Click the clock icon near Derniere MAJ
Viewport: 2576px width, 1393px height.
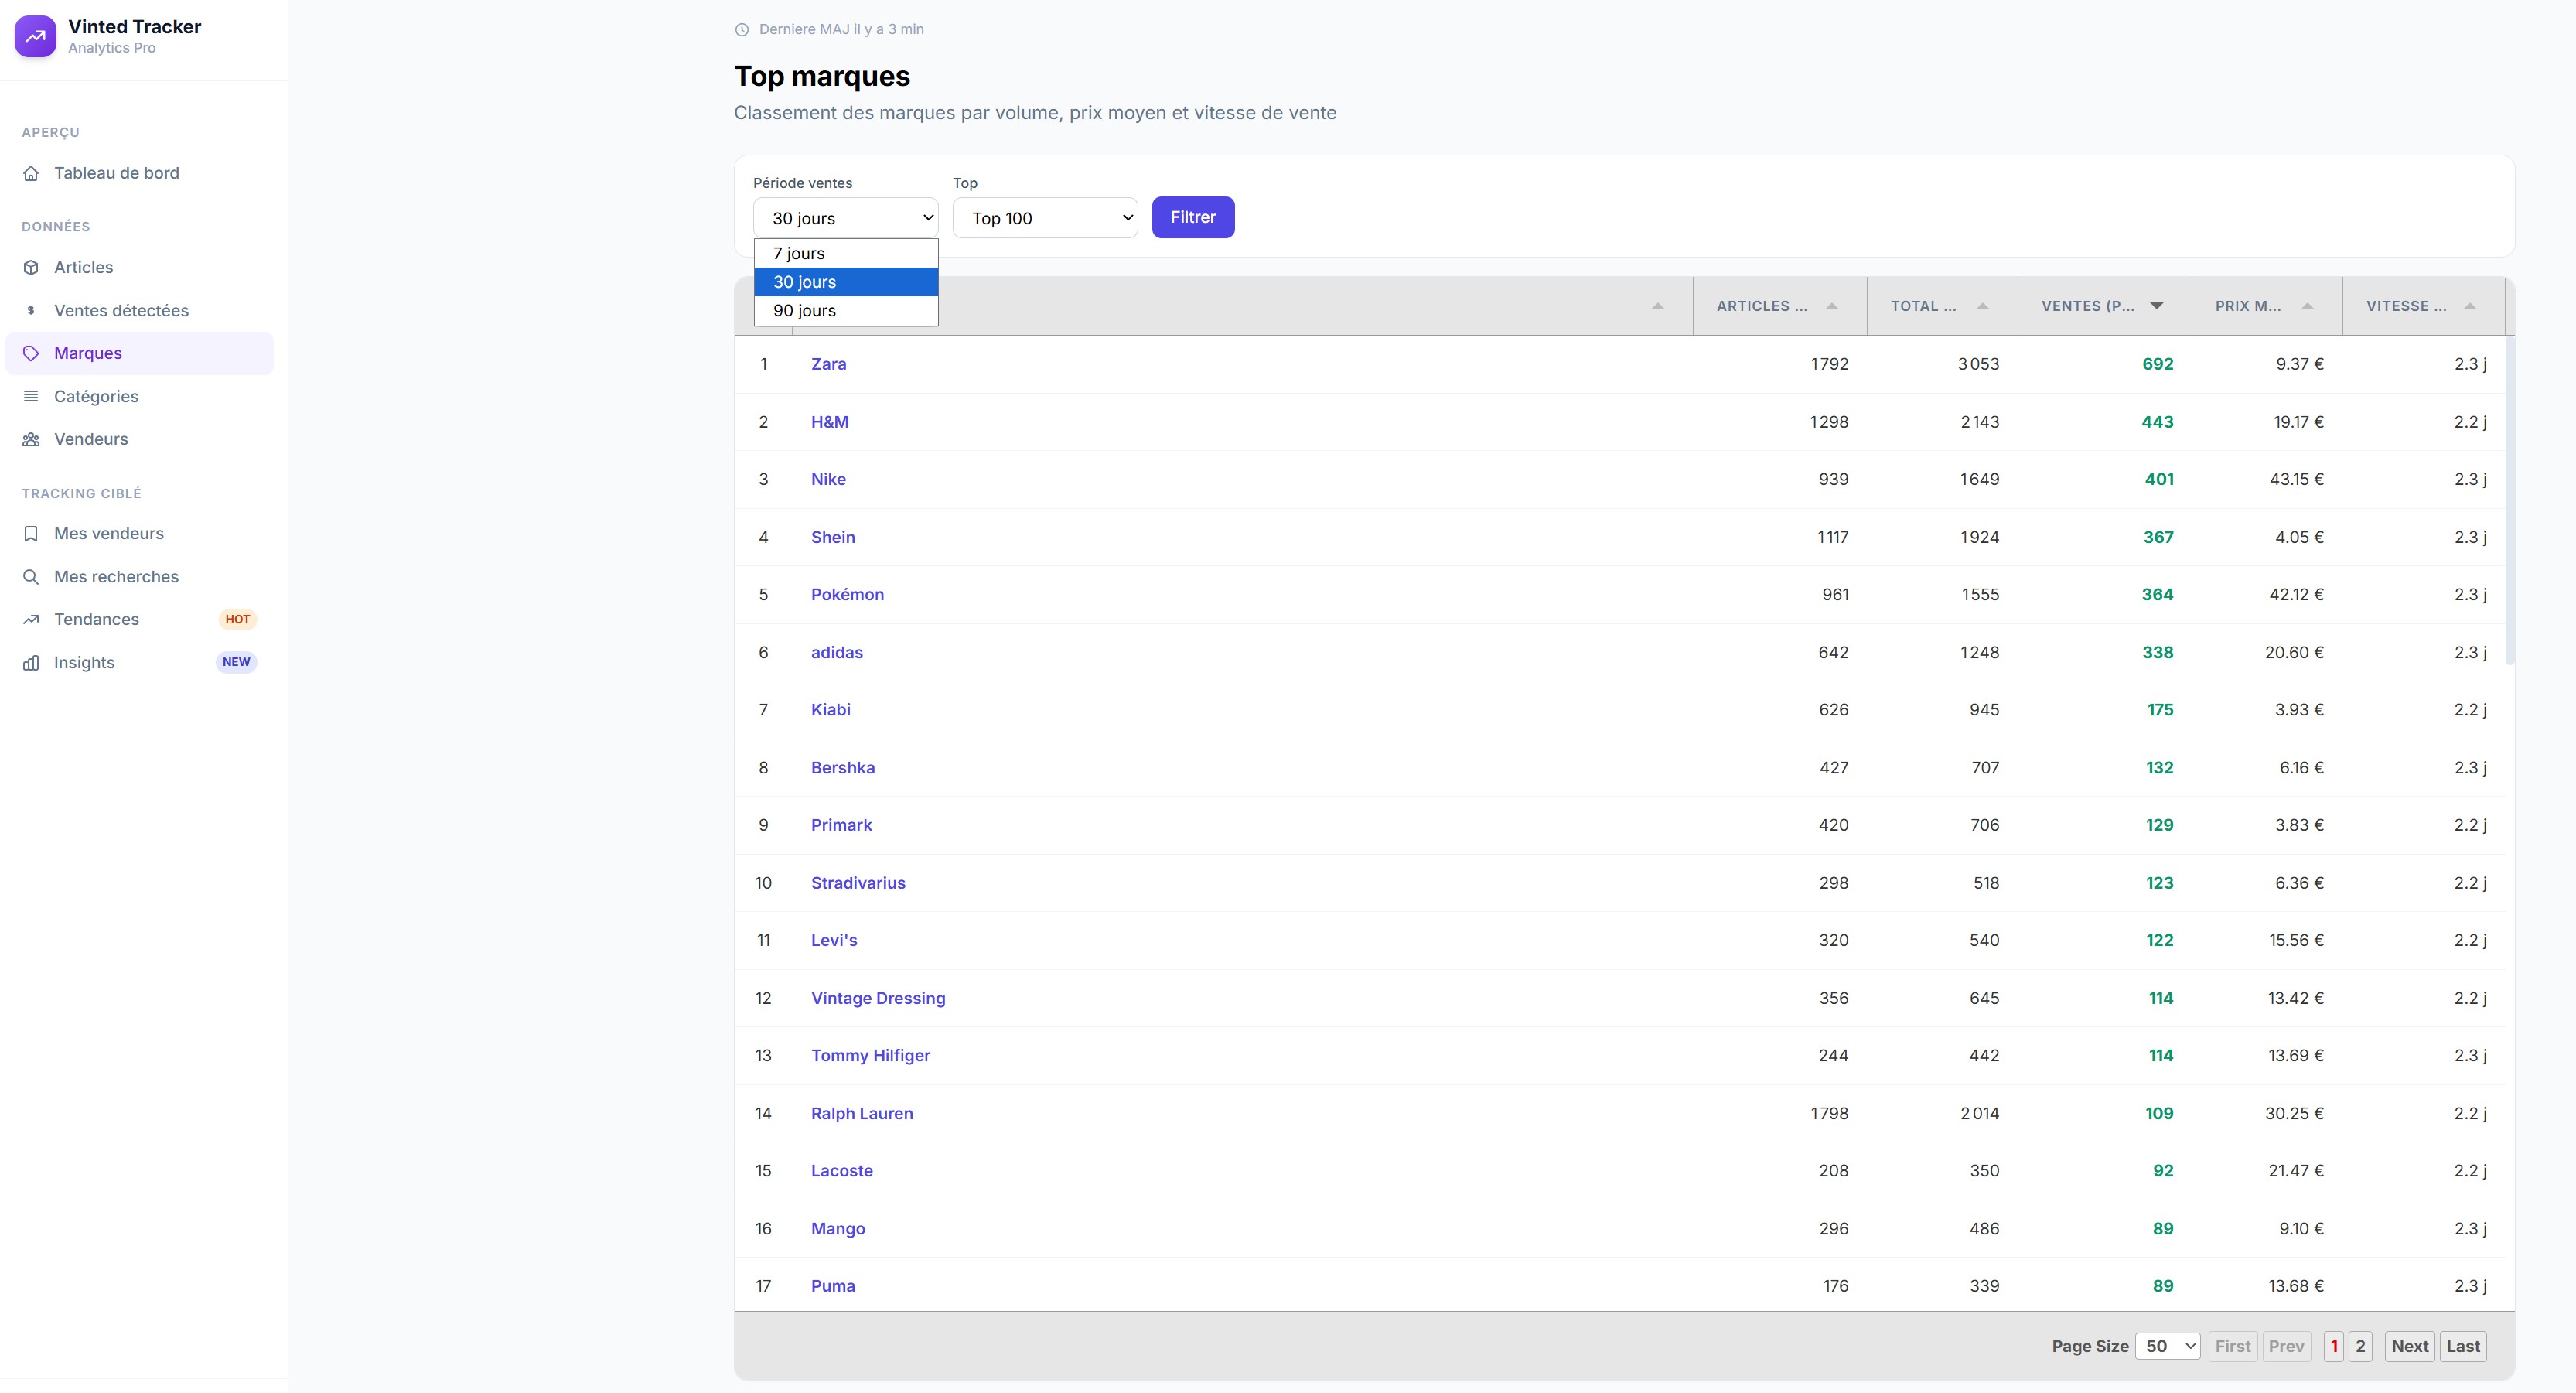tap(742, 30)
